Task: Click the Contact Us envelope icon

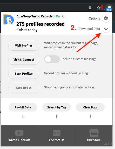Action: click(x=57, y=133)
